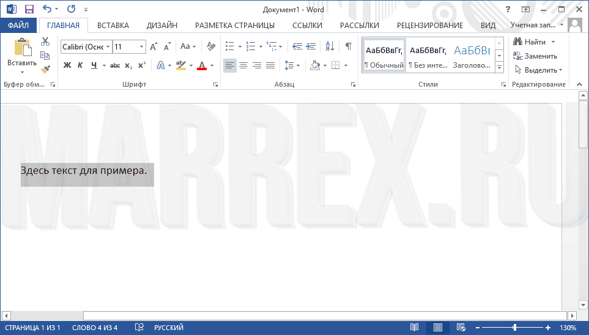Apply red font color
The height and width of the screenshot is (335, 589).
tap(202, 65)
